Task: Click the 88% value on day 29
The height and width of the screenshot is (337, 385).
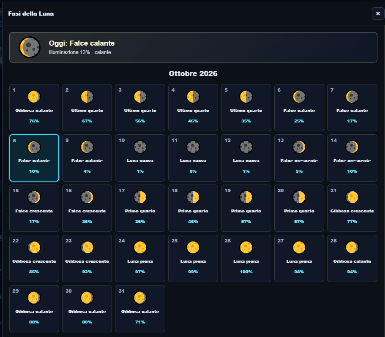Action: 34,322
